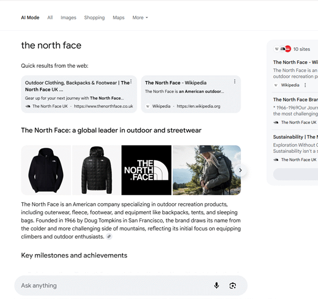Click the source link chip after the paragraph
Viewport: 318px width, 299px height.
click(x=109, y=237)
